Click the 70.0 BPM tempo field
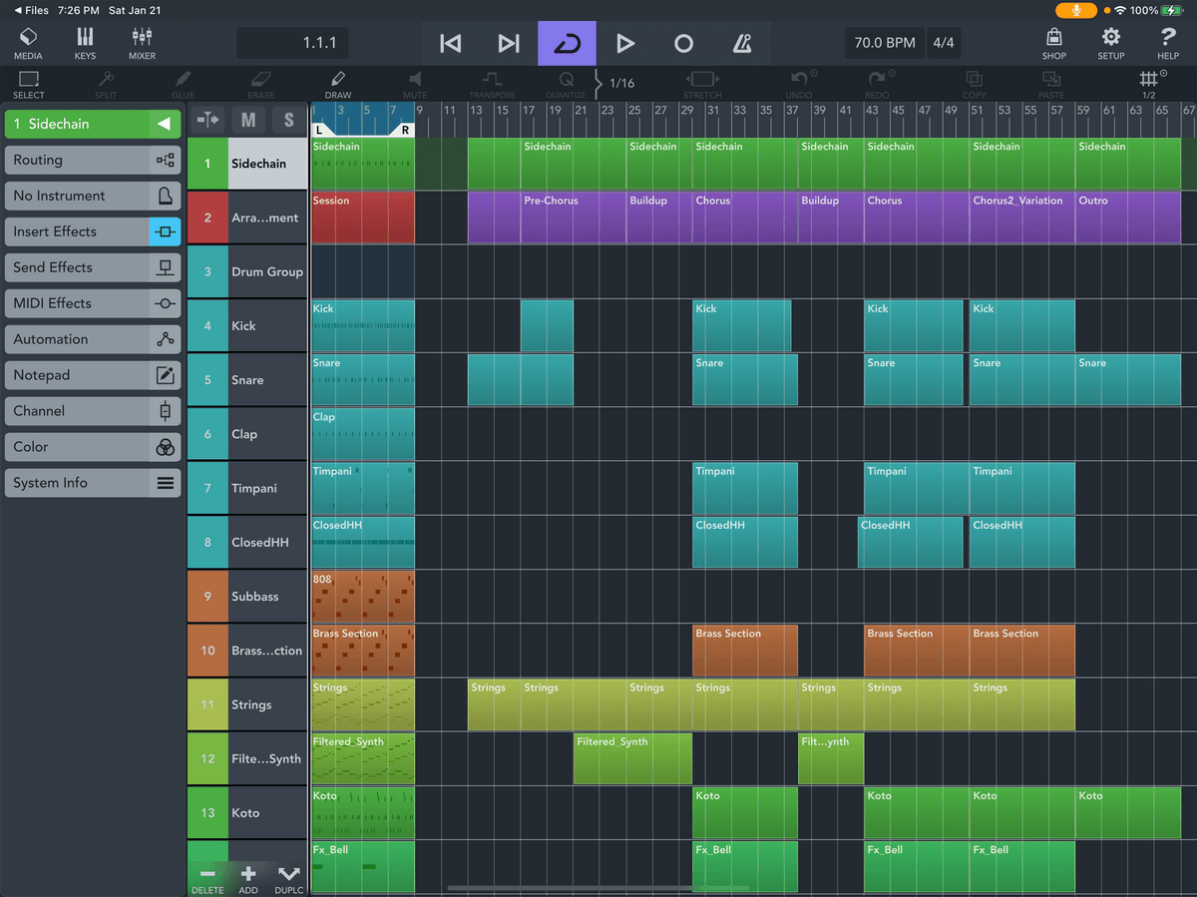The width and height of the screenshot is (1197, 897). (x=884, y=43)
